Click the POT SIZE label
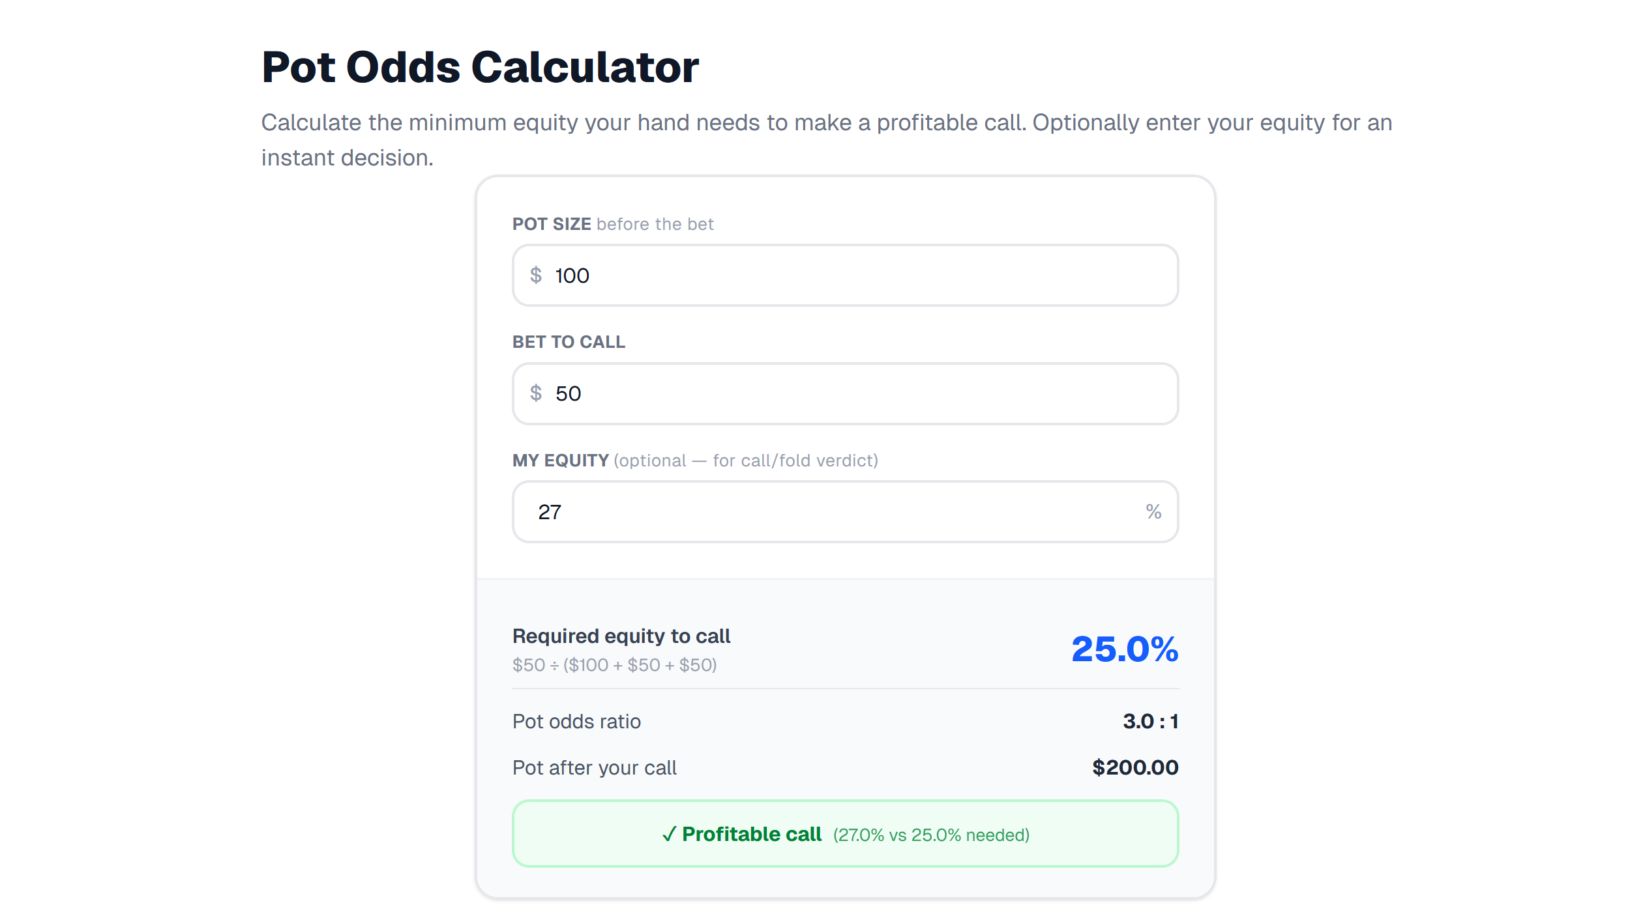This screenshot has width=1630, height=912. coord(552,224)
